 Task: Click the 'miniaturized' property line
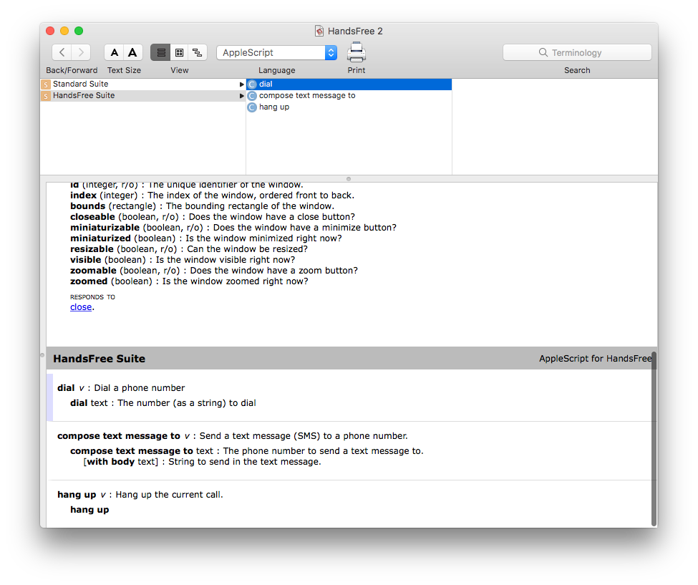(x=205, y=238)
